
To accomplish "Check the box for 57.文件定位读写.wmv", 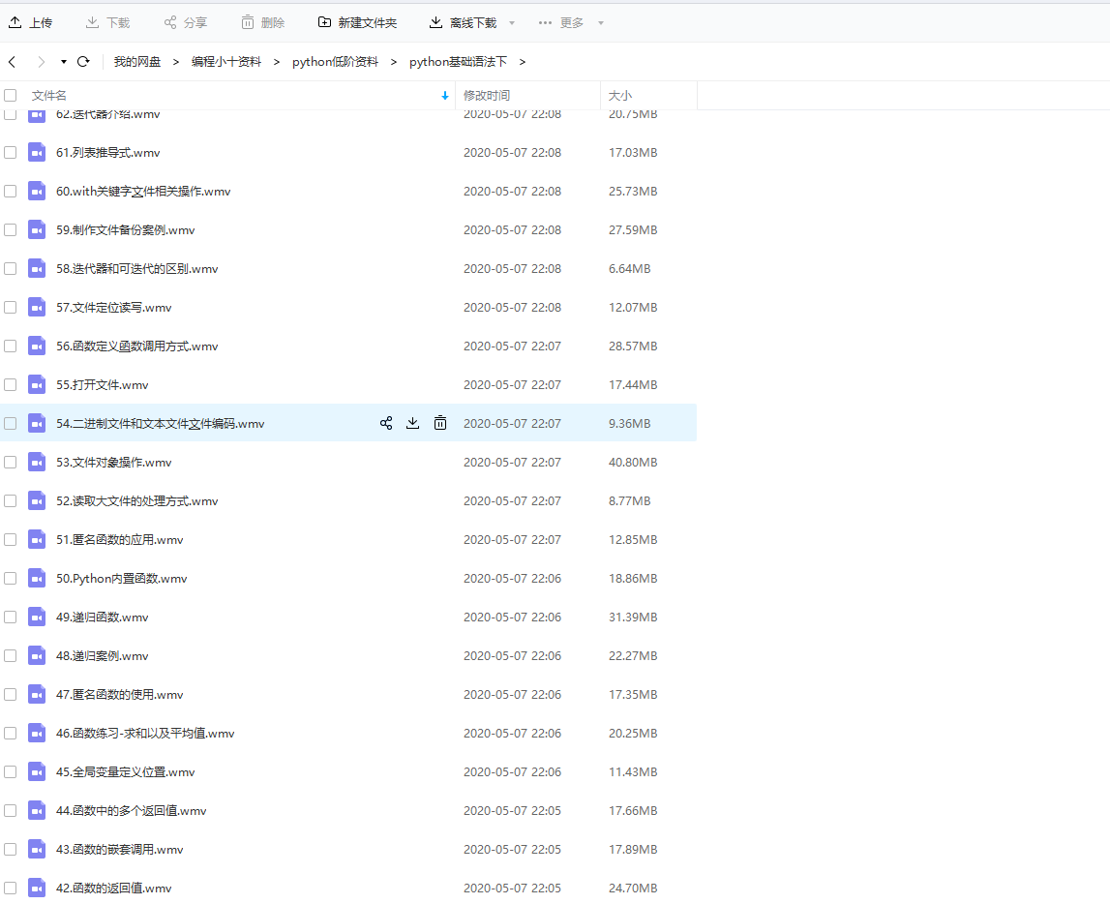I will click(10, 307).
